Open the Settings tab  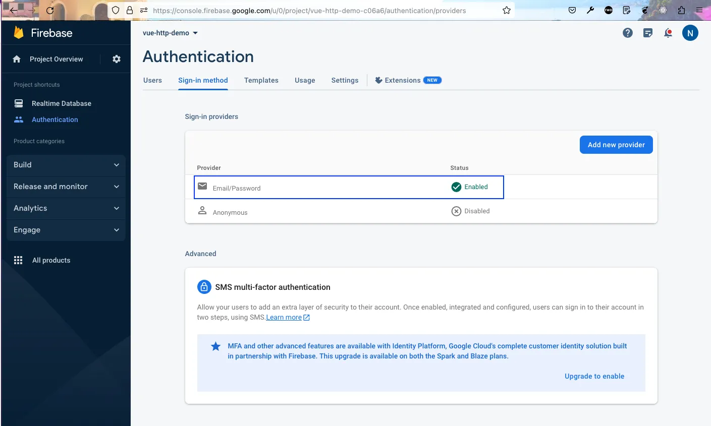coord(345,80)
